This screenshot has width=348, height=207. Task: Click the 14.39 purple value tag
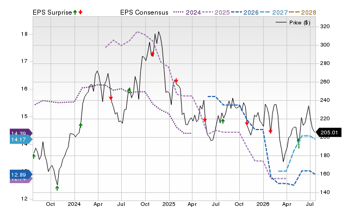click(21, 133)
